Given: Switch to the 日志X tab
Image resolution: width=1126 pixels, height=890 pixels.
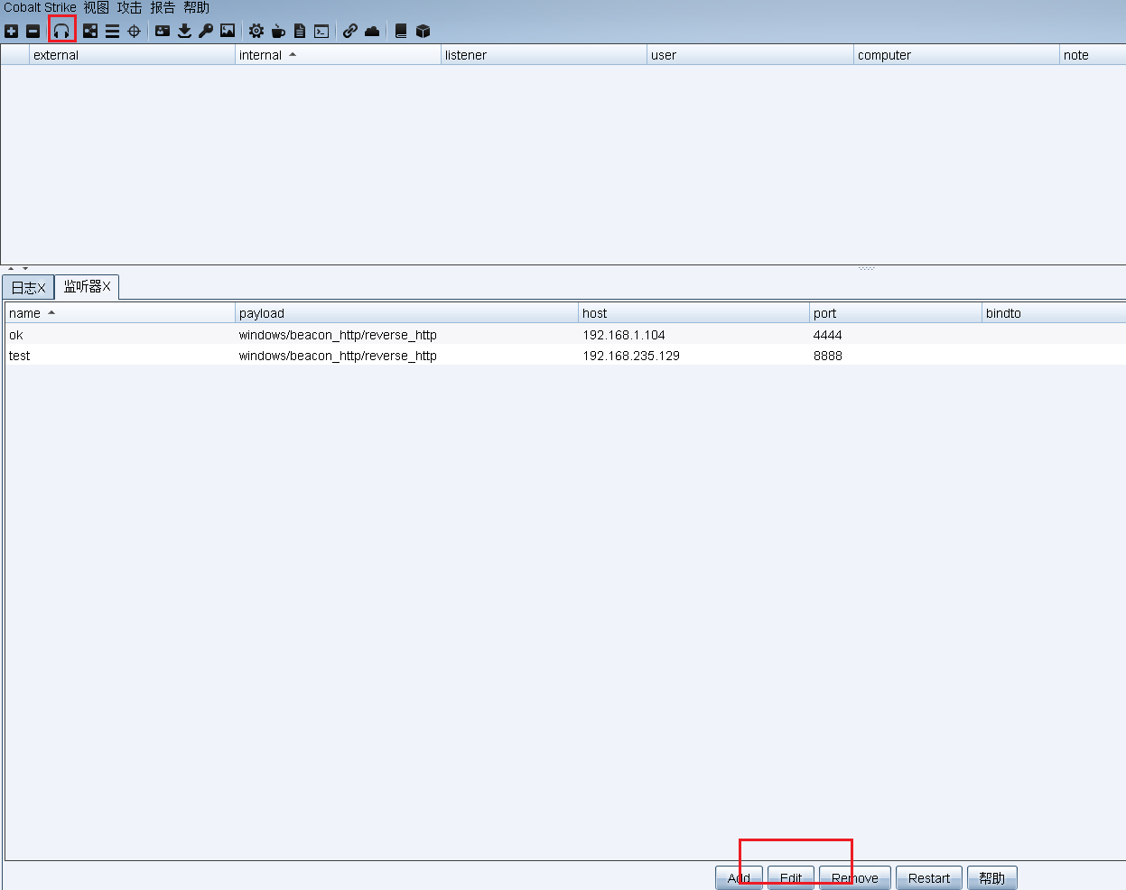Looking at the screenshot, I should (x=28, y=287).
